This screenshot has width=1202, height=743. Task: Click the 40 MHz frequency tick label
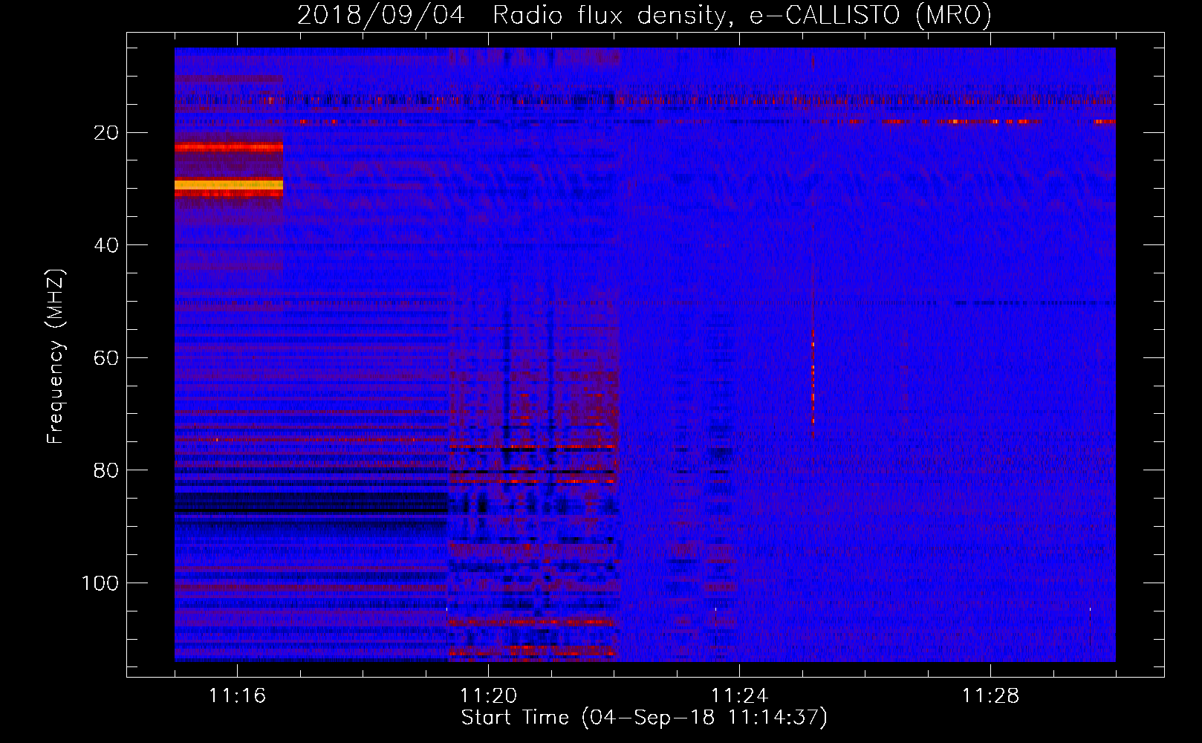(x=106, y=245)
